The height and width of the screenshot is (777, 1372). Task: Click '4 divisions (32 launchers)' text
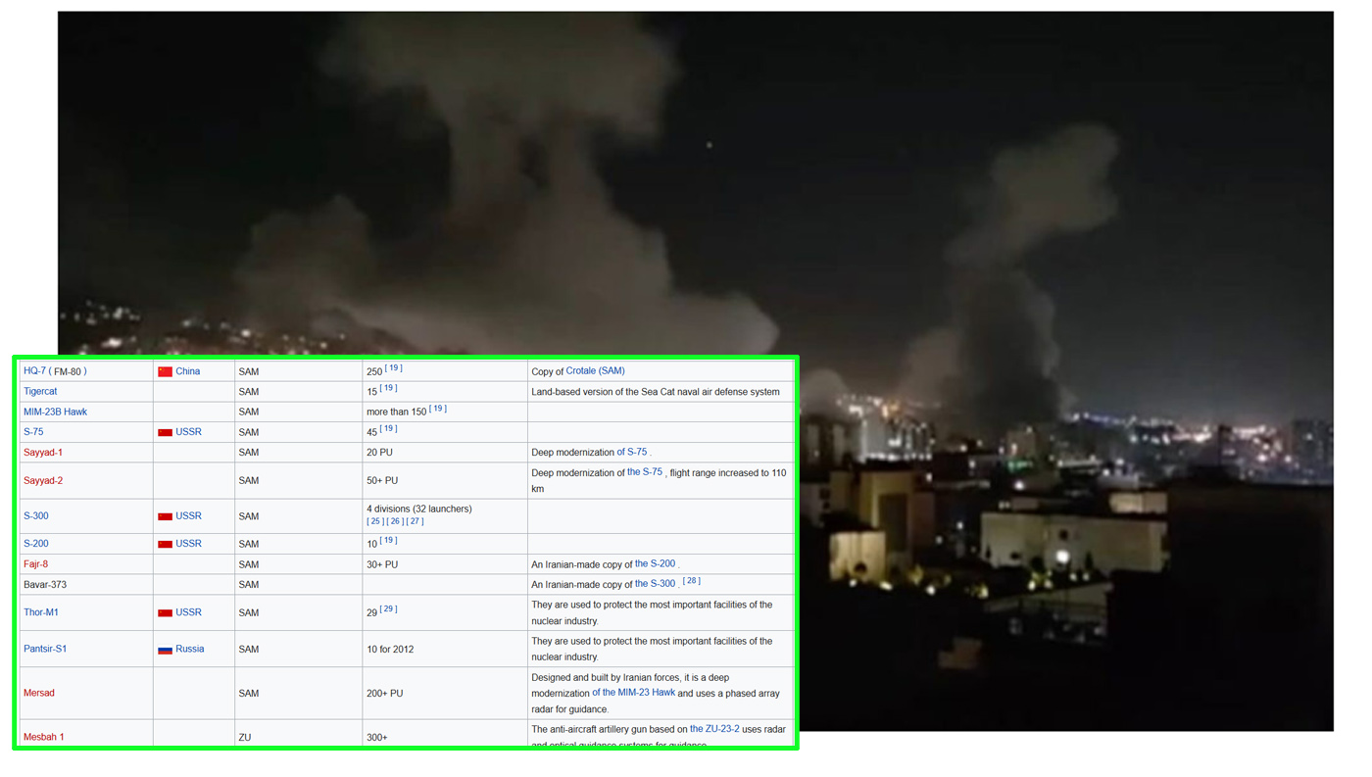point(419,509)
